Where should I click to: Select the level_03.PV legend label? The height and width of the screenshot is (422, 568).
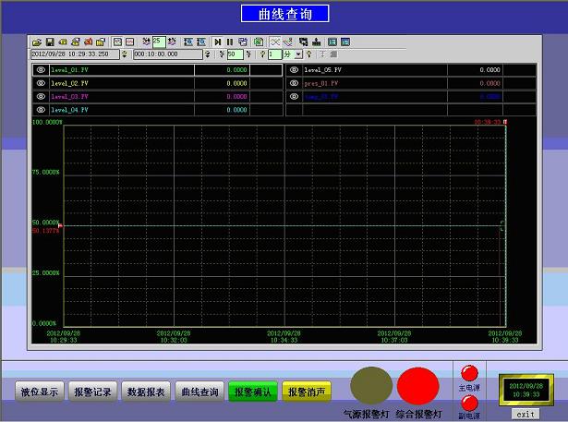(69, 97)
